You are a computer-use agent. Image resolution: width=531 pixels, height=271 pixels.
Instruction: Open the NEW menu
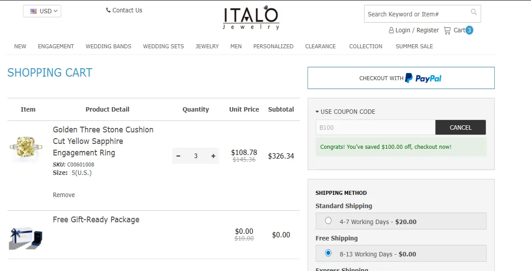[x=20, y=46]
